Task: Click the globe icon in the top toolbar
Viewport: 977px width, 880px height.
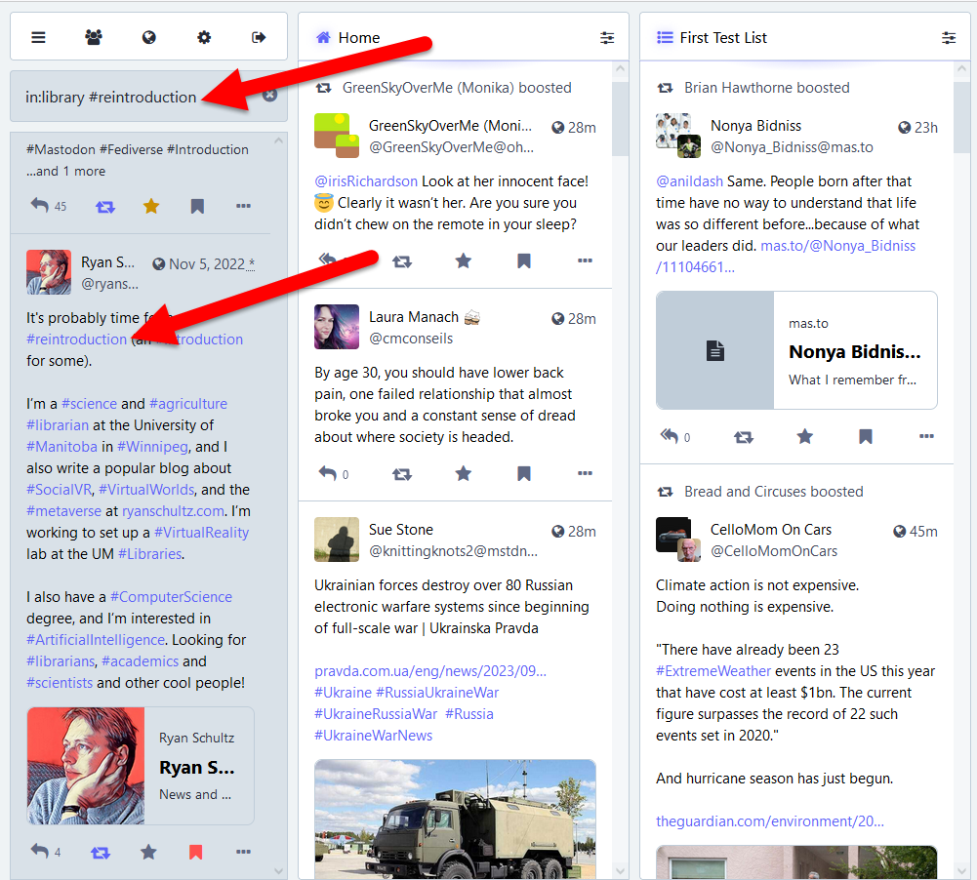Action: tap(148, 37)
